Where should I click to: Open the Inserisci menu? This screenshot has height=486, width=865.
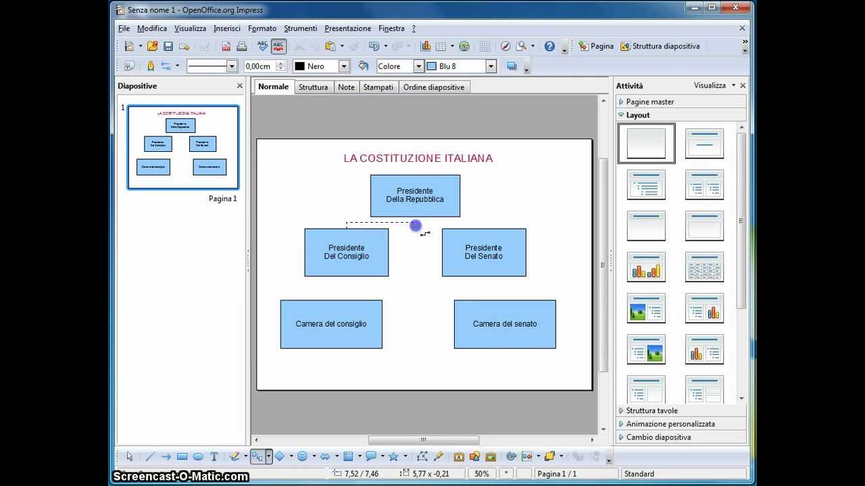pos(227,28)
